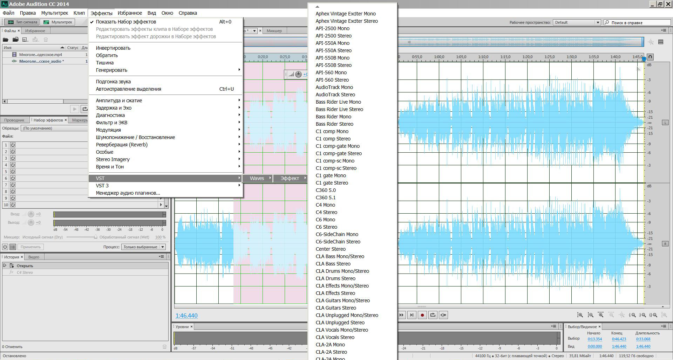Click the current time display 1:46.440
This screenshot has height=360, width=673.
[x=186, y=316]
